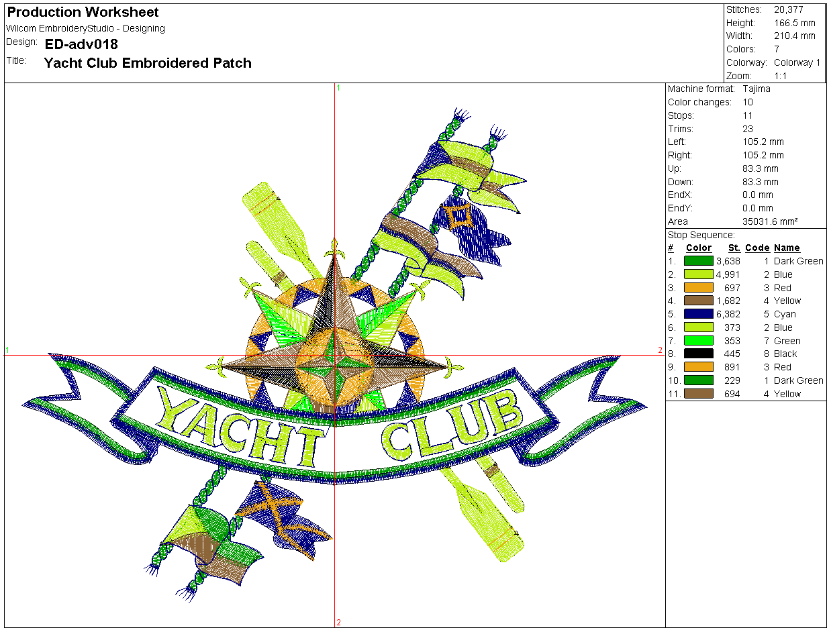This screenshot has height=628, width=829.
Task: Select the brown swatch for stop 11
Action: [698, 394]
